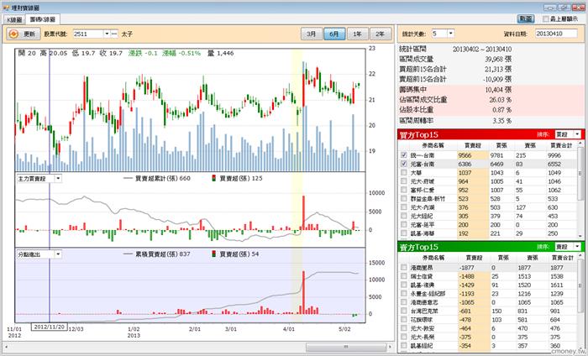588x356 pixels.
Task: Click the chart scrollbar right arrow
Action: tap(390, 347)
